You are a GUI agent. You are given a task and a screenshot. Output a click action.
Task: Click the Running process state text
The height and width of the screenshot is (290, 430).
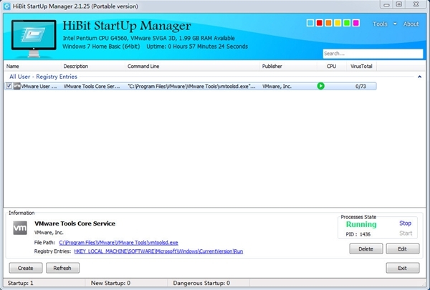coord(361,225)
